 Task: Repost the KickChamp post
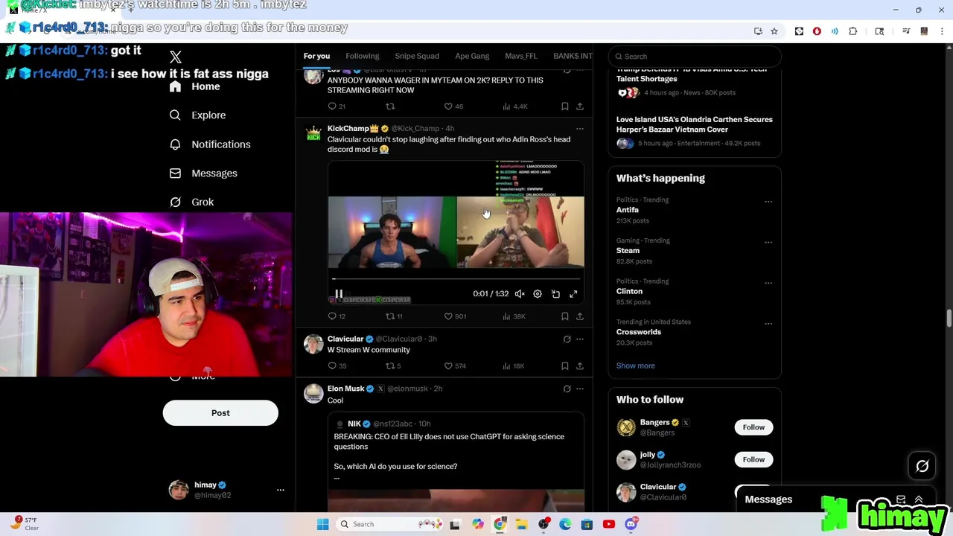(394, 316)
